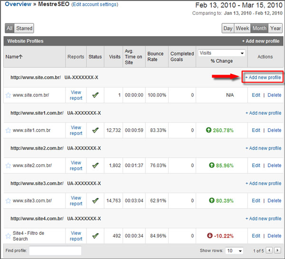The height and width of the screenshot is (259, 285).
Task: Star the Site4 - Filtro de Search profile
Action: click(8, 236)
